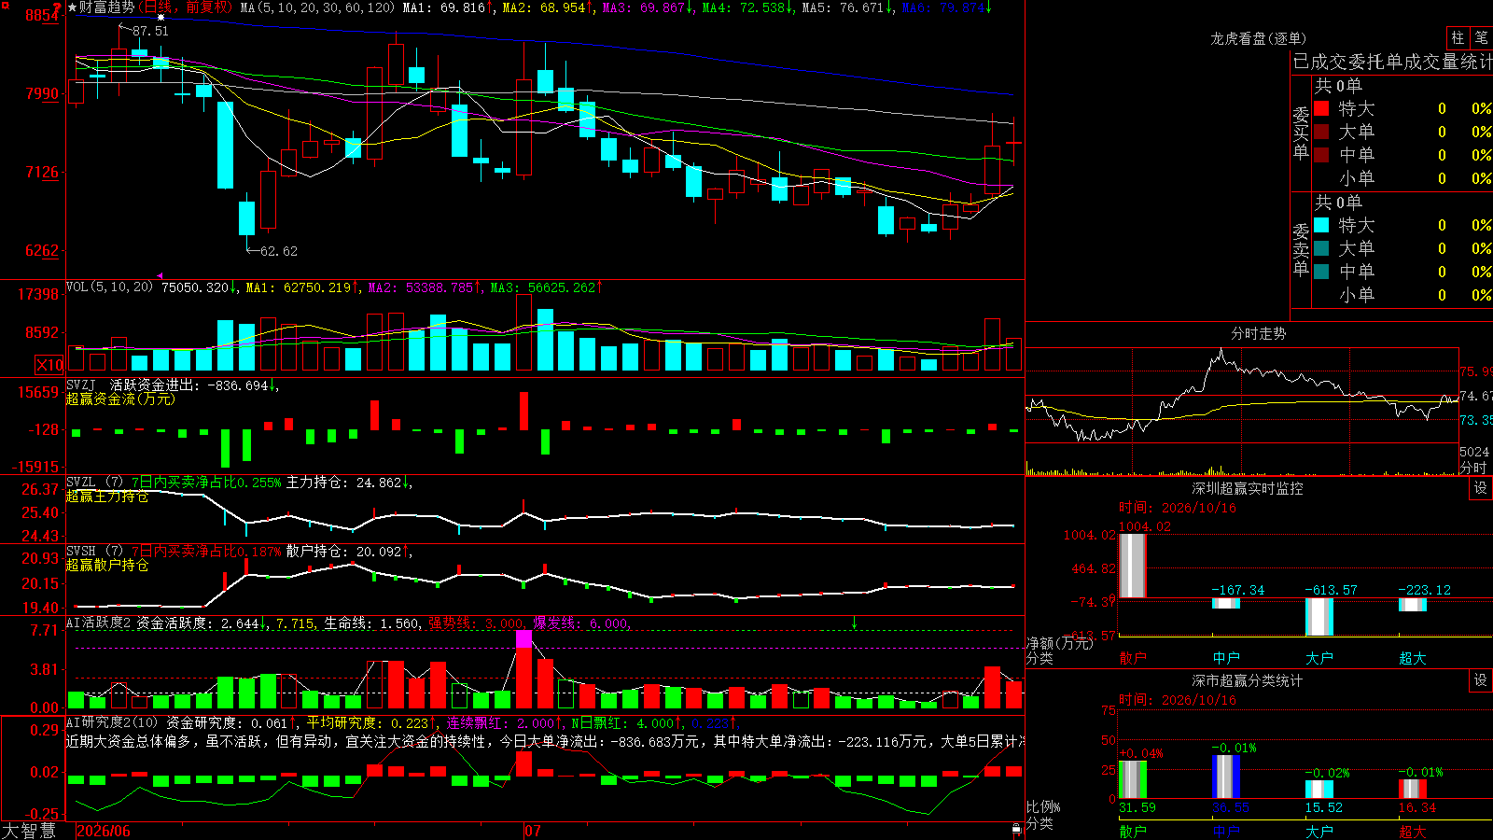Click the 深市超赢分类统计 title
This screenshot has height=840, width=1493.
tap(1248, 680)
